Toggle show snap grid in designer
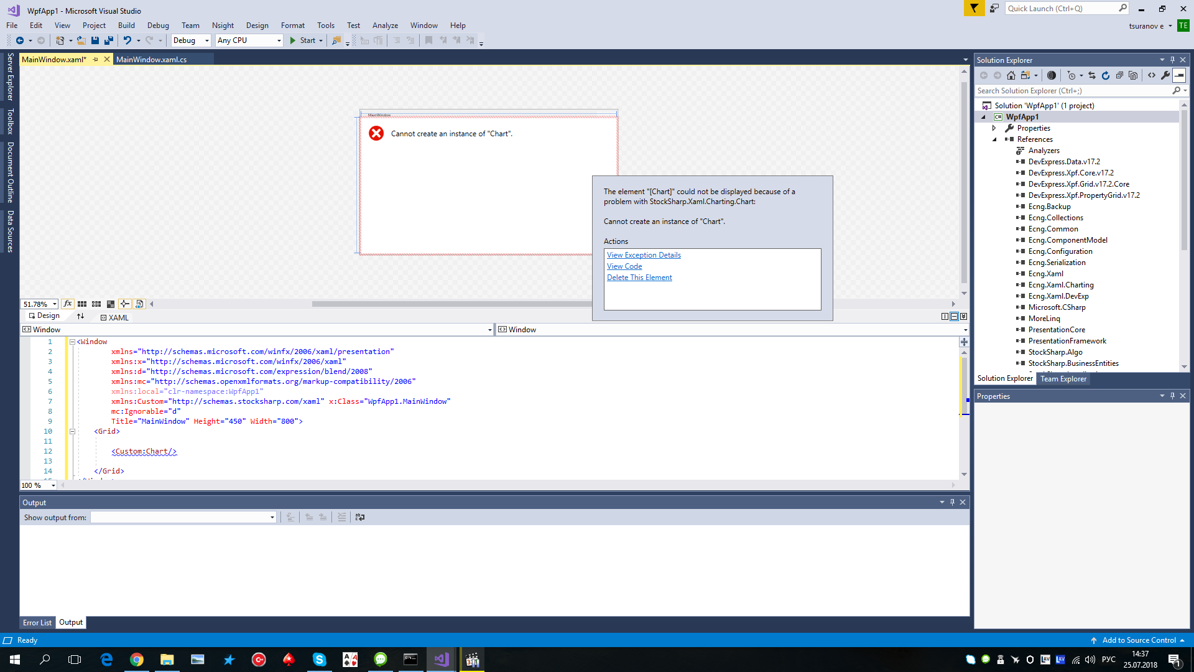This screenshot has height=672, width=1194. click(x=82, y=304)
